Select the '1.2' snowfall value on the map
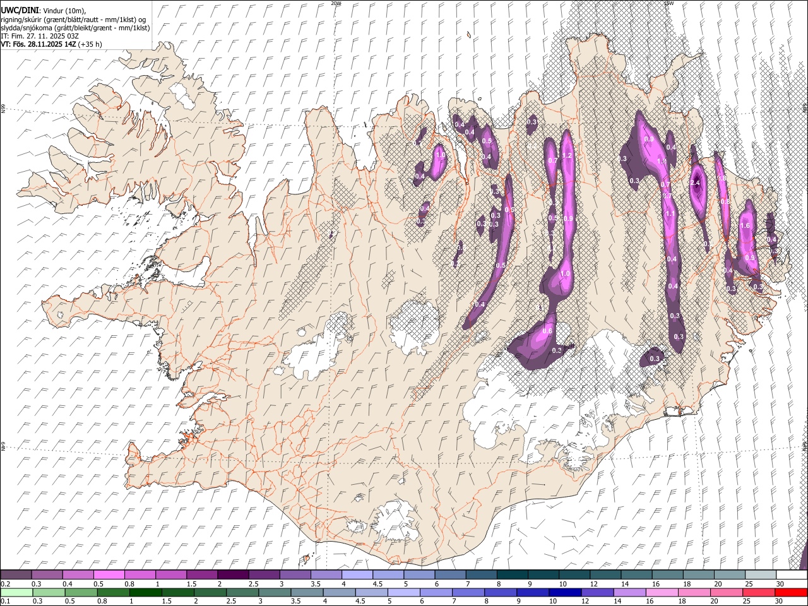 [567, 156]
